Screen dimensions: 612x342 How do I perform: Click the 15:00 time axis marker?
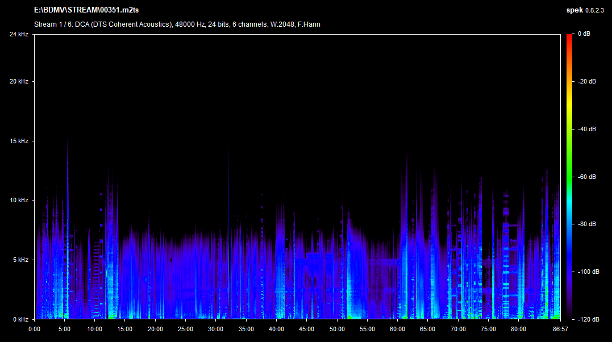(x=125, y=329)
